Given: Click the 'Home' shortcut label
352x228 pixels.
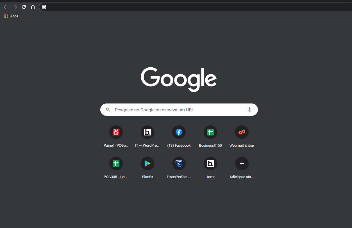Looking at the screenshot, I should coord(210,177).
